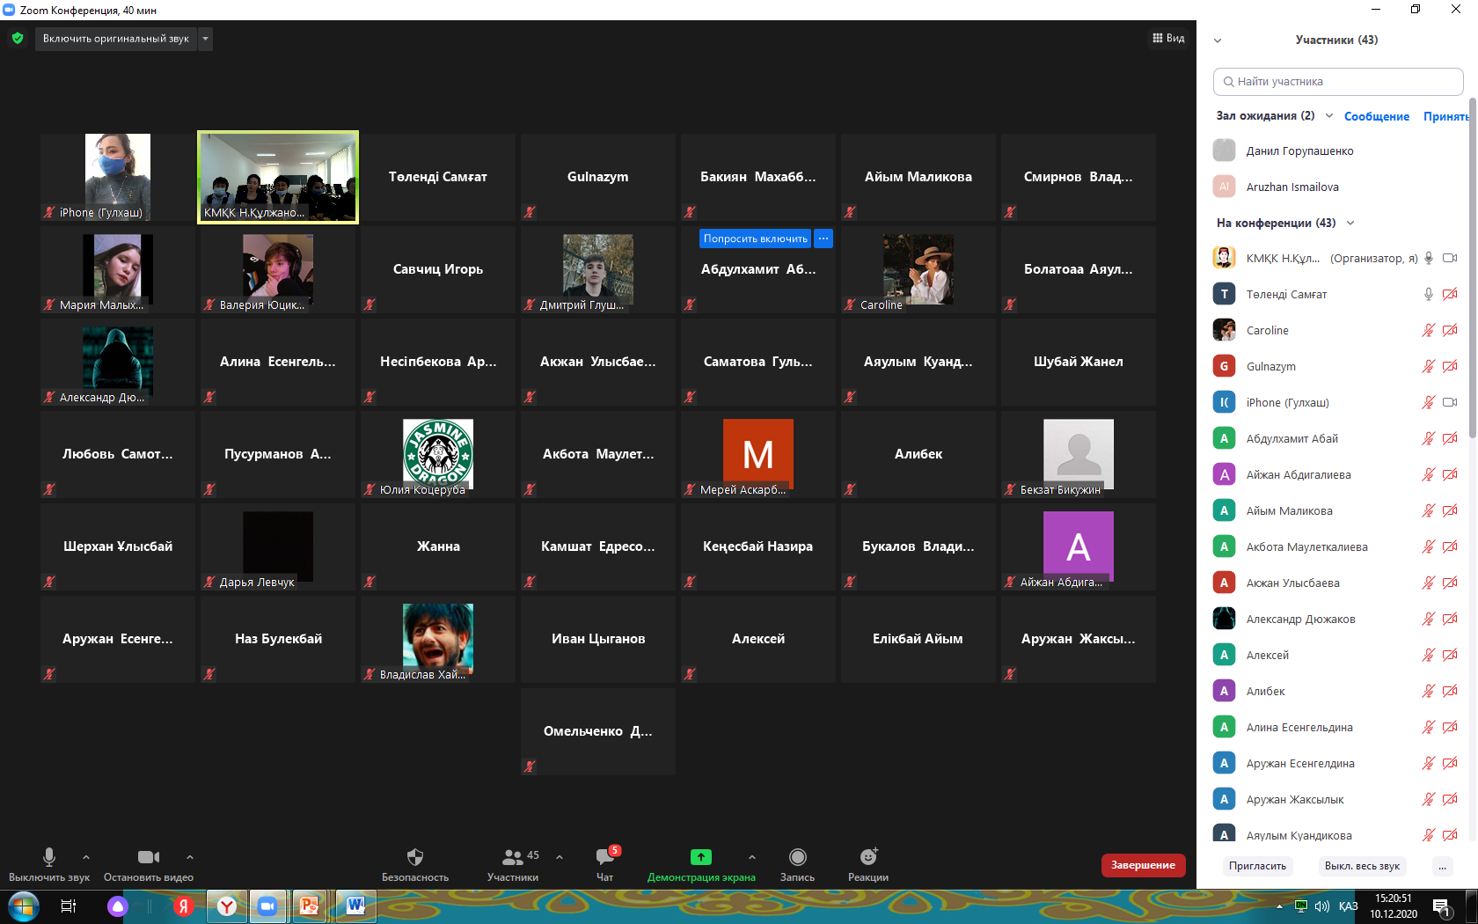Open the Chat panel icon
Viewport: 1478px width, 924px height.
pyautogui.click(x=605, y=858)
